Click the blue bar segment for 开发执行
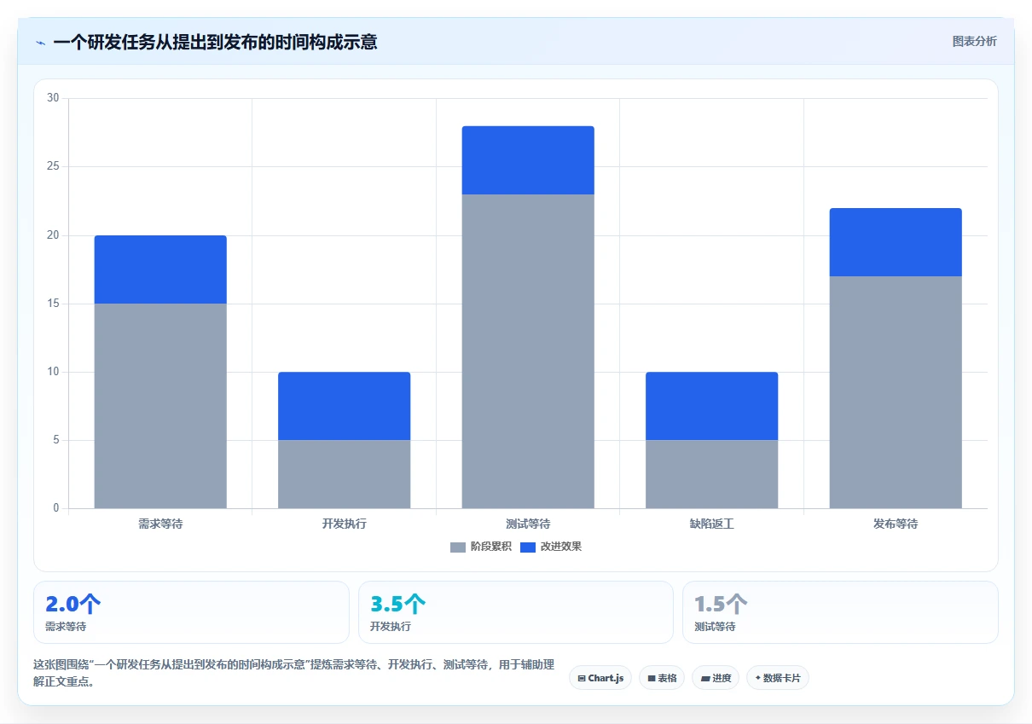This screenshot has width=1032, height=724. [344, 406]
